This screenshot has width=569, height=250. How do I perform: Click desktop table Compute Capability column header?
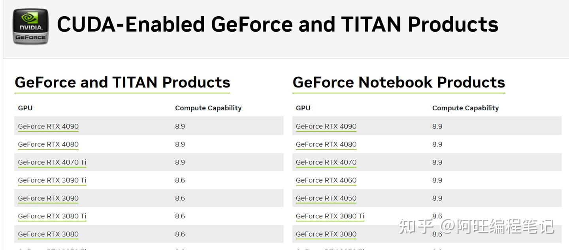208,108
